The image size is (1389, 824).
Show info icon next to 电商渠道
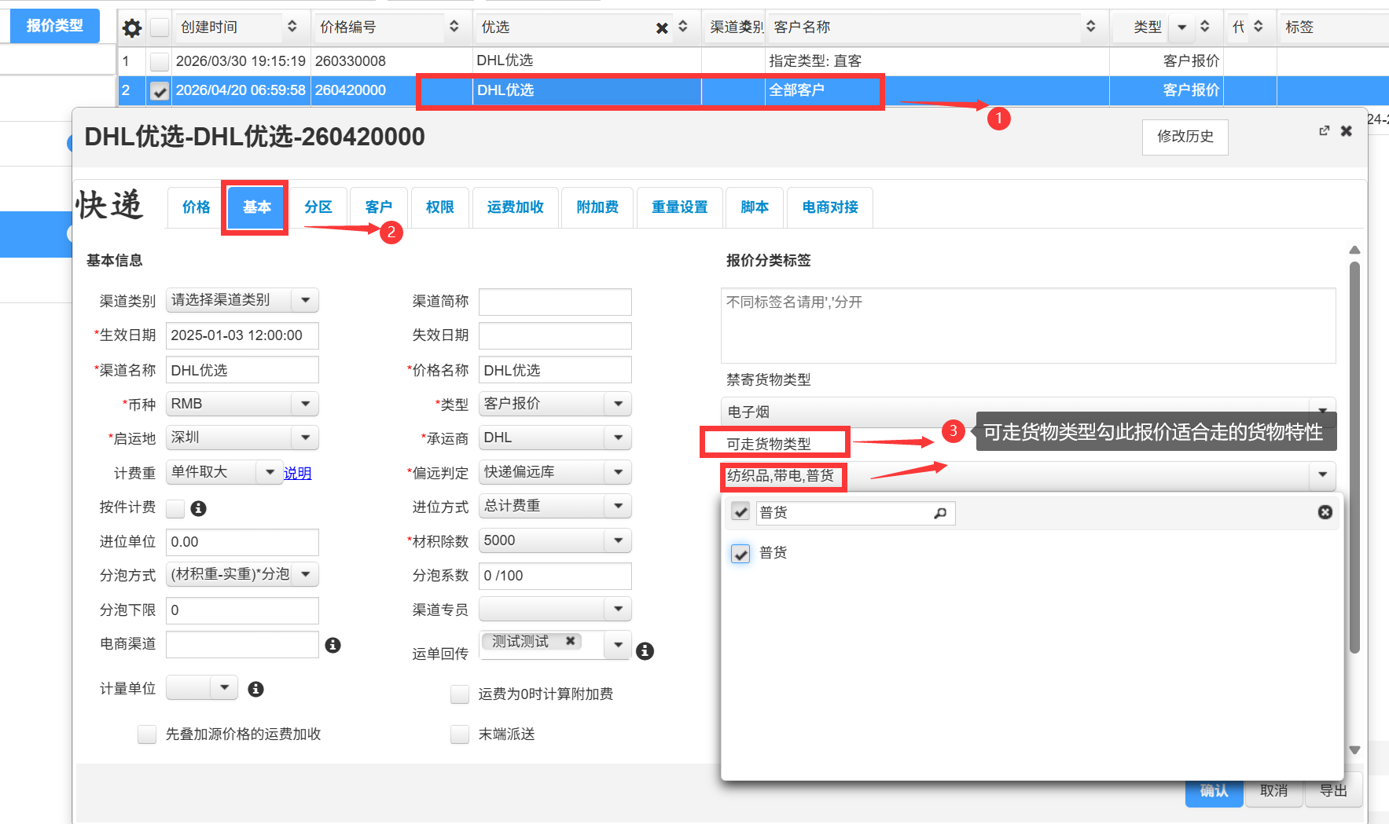[x=333, y=645]
